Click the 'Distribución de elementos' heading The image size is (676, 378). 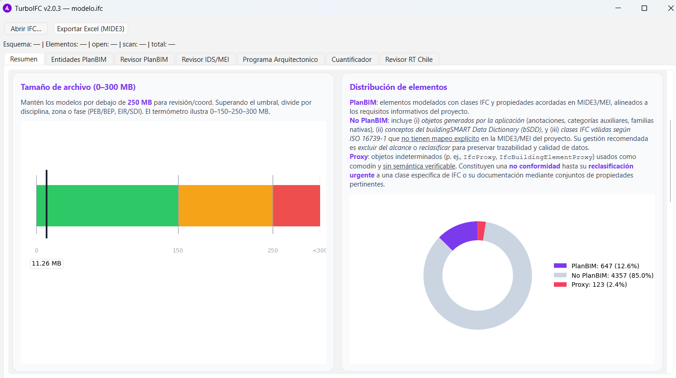coord(398,87)
